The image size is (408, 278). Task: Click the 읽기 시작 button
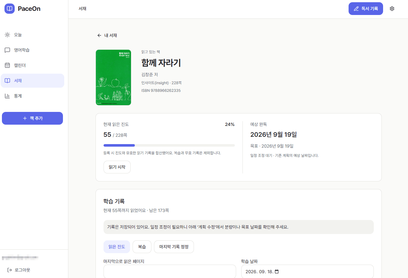point(117,167)
